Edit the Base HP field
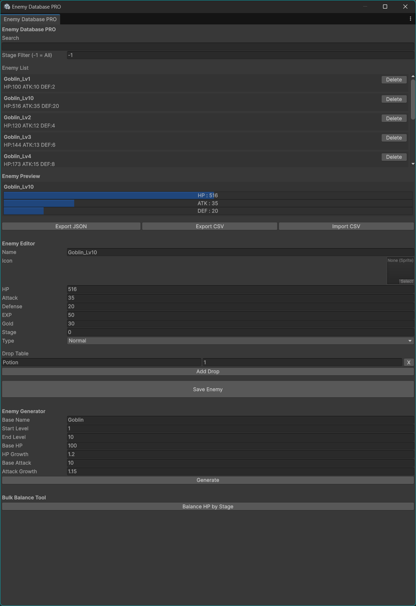The width and height of the screenshot is (416, 606). point(240,445)
